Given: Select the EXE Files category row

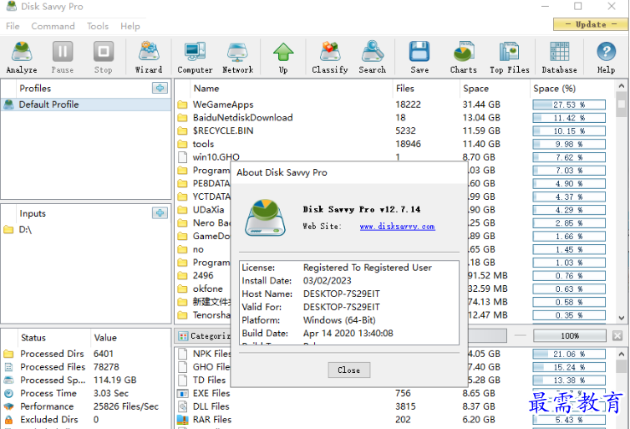Looking at the screenshot, I should tap(394, 393).
